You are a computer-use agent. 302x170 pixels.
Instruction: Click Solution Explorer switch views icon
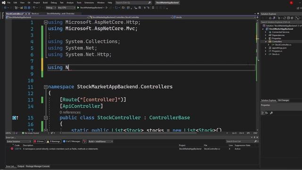coord(274,18)
